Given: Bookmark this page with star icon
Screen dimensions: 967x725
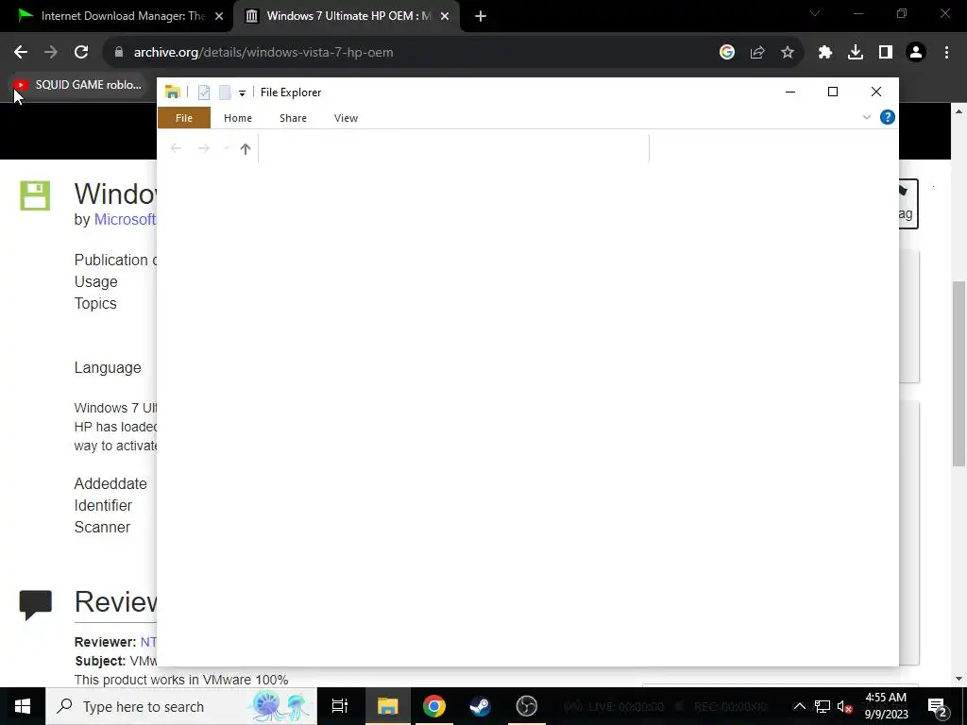Looking at the screenshot, I should tap(788, 53).
